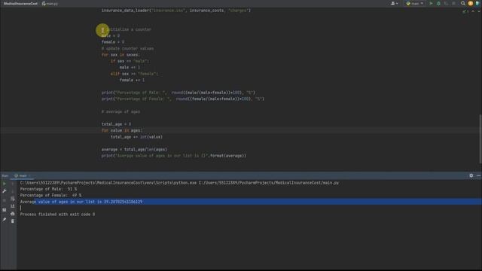The width and height of the screenshot is (482, 271).
Task: Open Run panel settings gear icon
Action: point(471,175)
